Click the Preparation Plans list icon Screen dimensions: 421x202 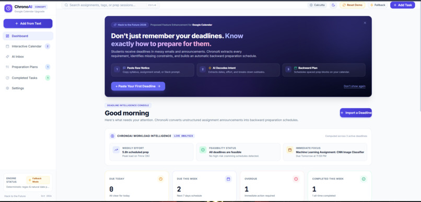(x=7, y=67)
